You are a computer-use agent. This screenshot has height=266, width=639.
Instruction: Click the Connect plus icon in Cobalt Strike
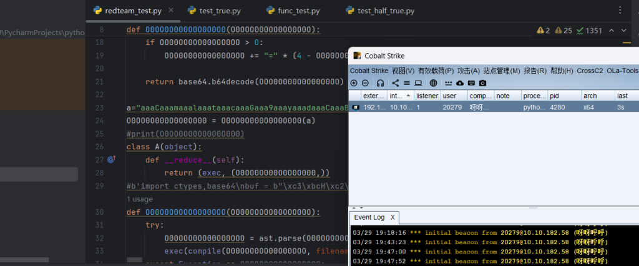pyautogui.click(x=354, y=83)
